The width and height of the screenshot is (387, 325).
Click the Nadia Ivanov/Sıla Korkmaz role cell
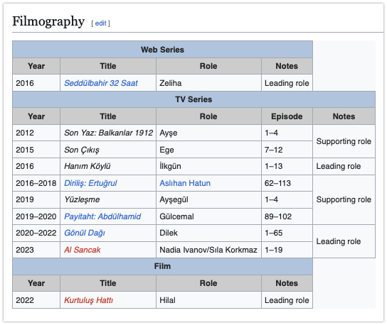click(208, 250)
